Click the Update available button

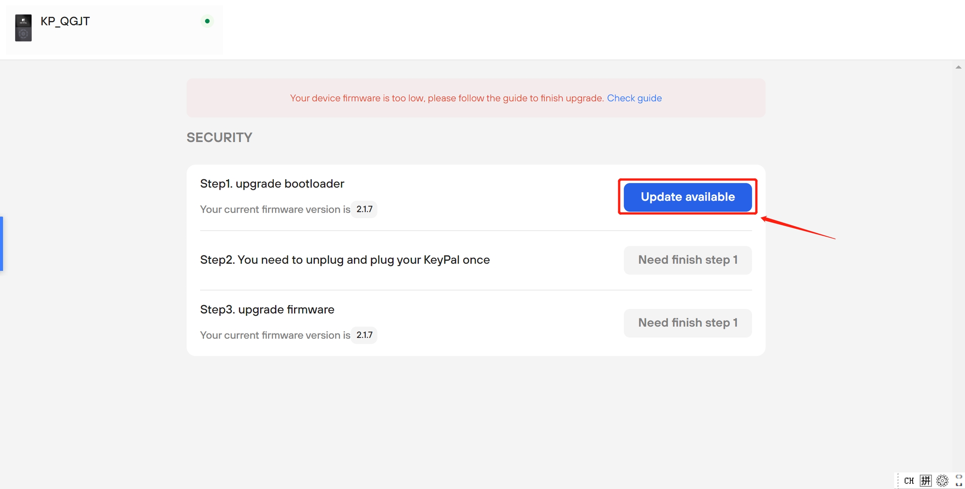click(687, 197)
